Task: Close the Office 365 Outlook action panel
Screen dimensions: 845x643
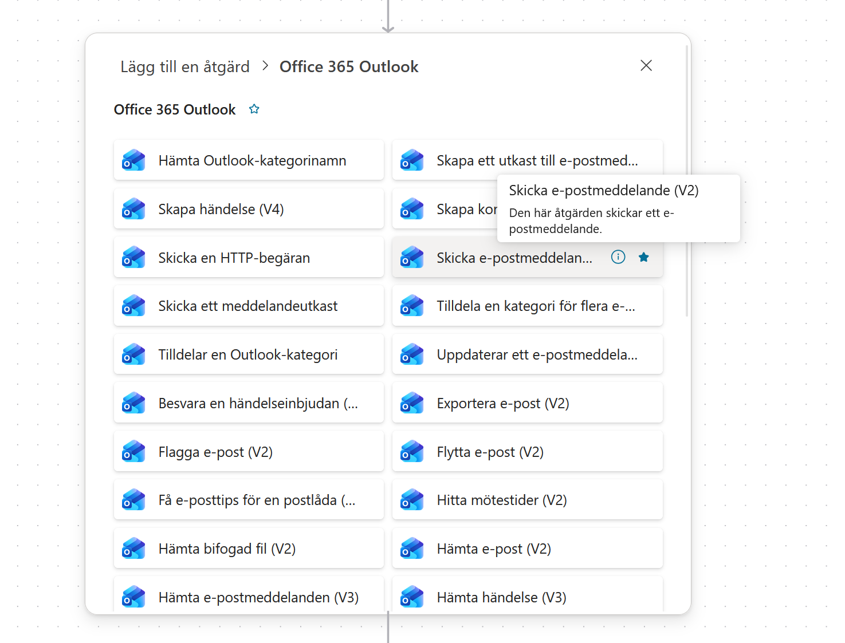Action: point(646,66)
